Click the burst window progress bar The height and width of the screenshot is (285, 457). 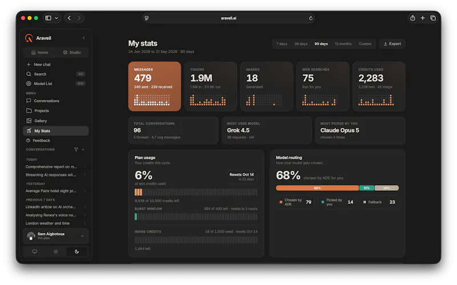[196, 216]
